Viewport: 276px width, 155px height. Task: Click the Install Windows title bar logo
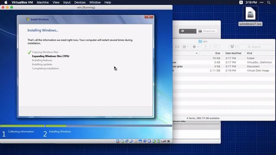tap(28, 19)
